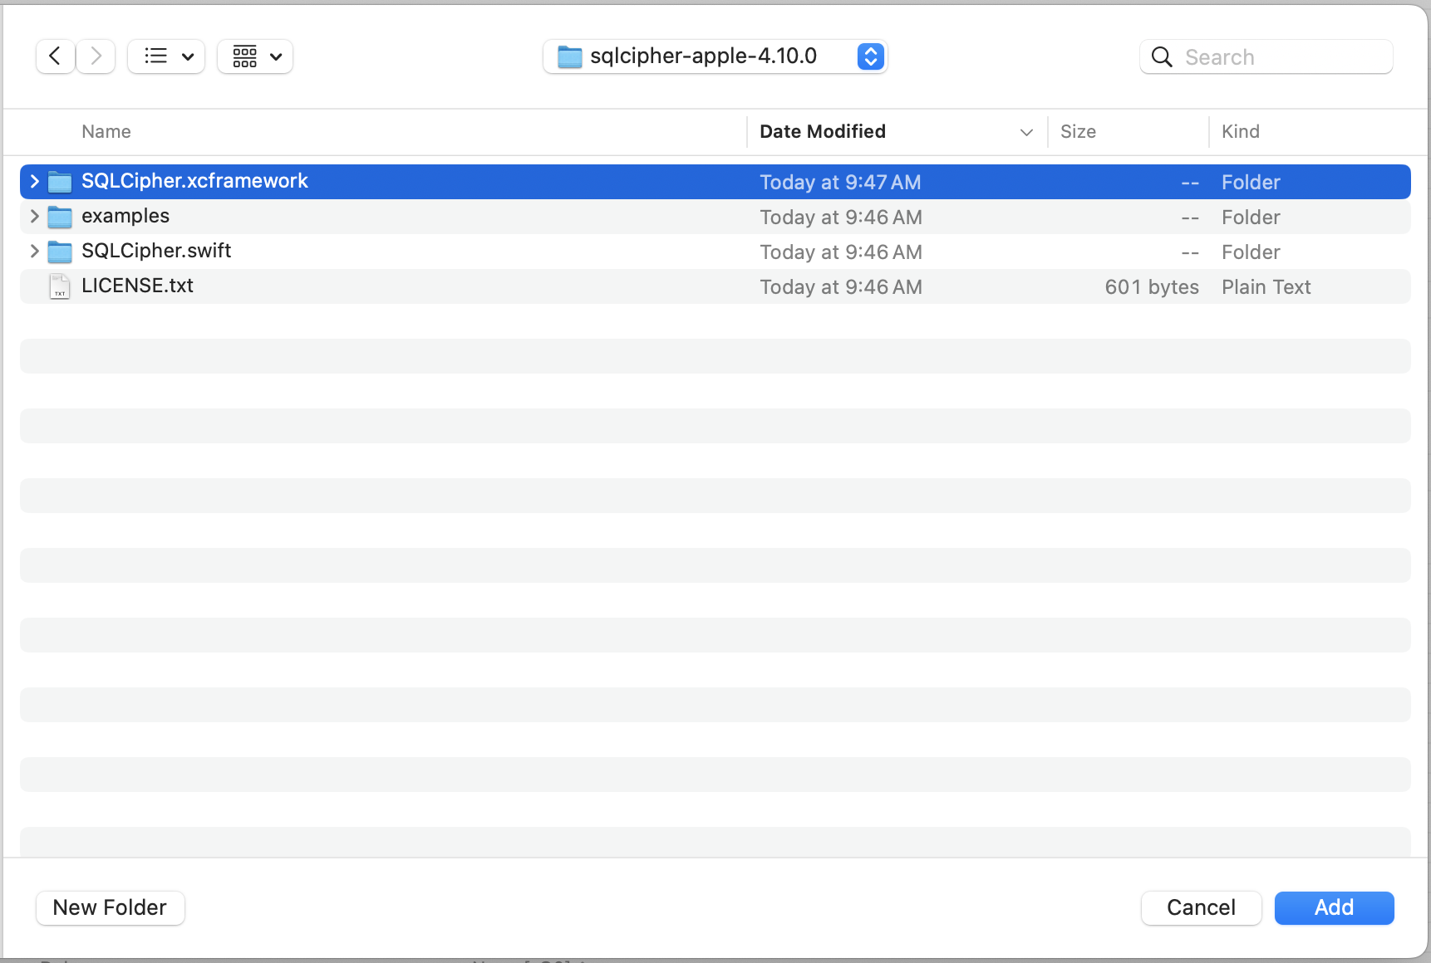Click the Today at 9:47 AM date cell
Viewport: 1431px width, 963px height.
pyautogui.click(x=840, y=183)
